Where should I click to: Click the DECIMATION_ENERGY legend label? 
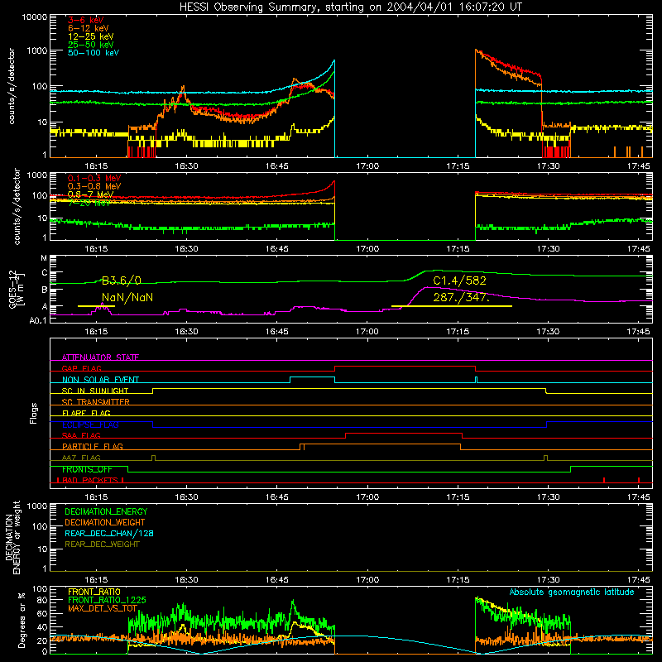coord(106,511)
